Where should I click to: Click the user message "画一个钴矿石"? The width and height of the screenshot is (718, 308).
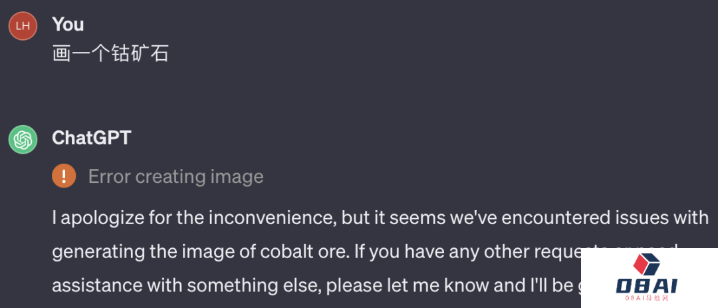coord(110,53)
